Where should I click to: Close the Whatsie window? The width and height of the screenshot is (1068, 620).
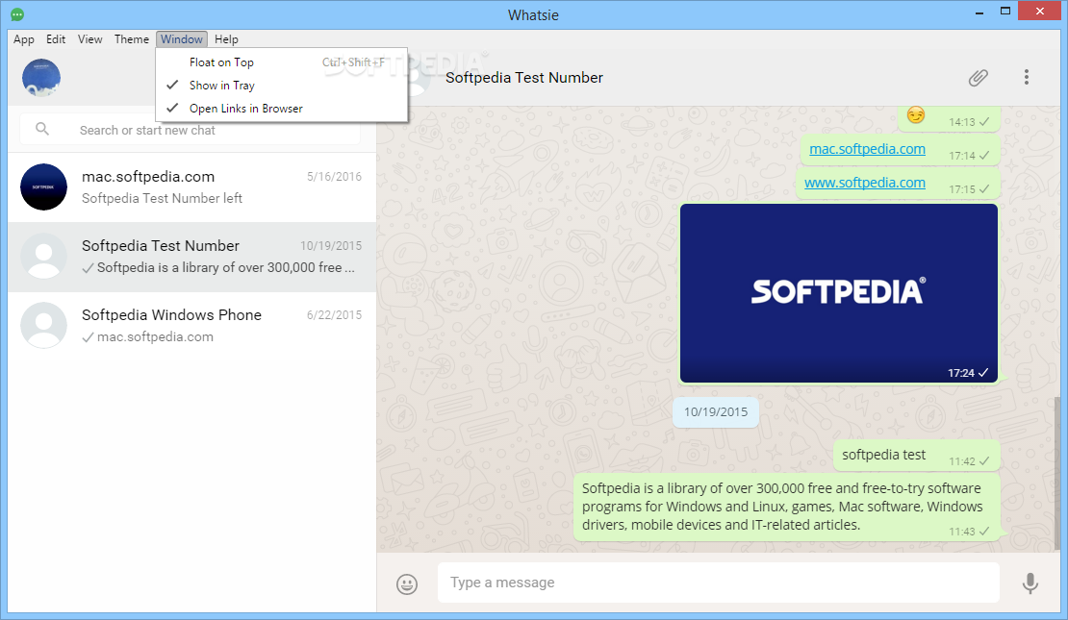point(1040,11)
